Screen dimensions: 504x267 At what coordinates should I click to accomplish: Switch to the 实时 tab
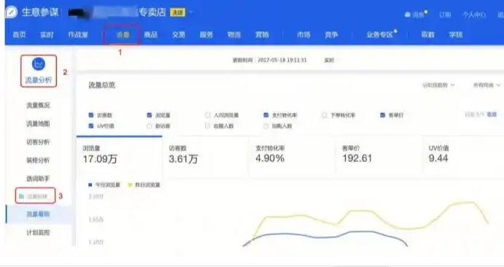pyautogui.click(x=47, y=35)
